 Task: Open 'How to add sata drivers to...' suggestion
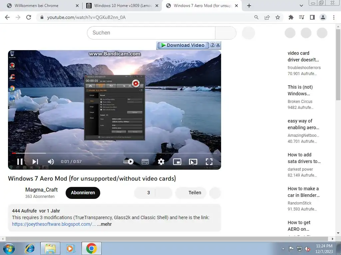(x=304, y=158)
